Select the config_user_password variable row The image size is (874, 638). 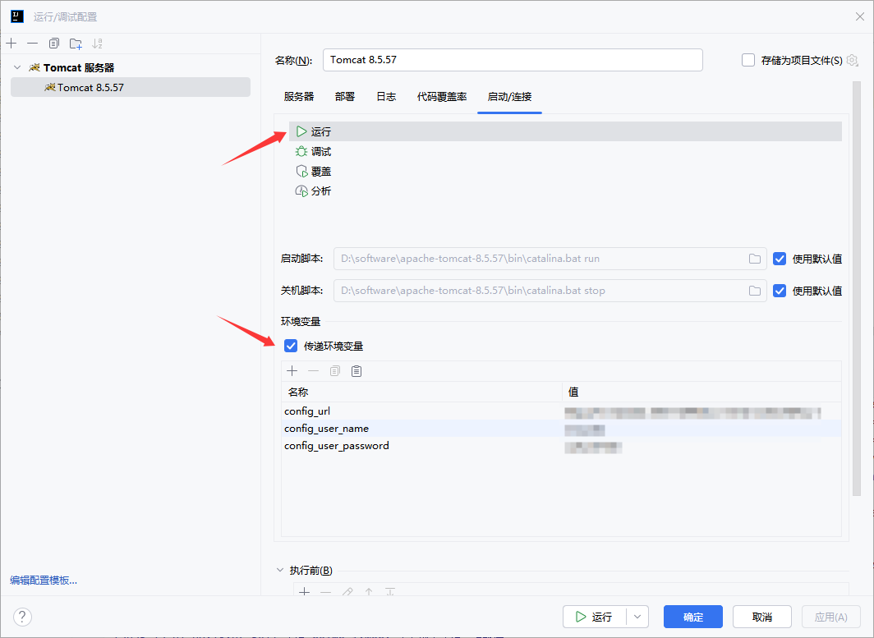pyautogui.click(x=561, y=446)
